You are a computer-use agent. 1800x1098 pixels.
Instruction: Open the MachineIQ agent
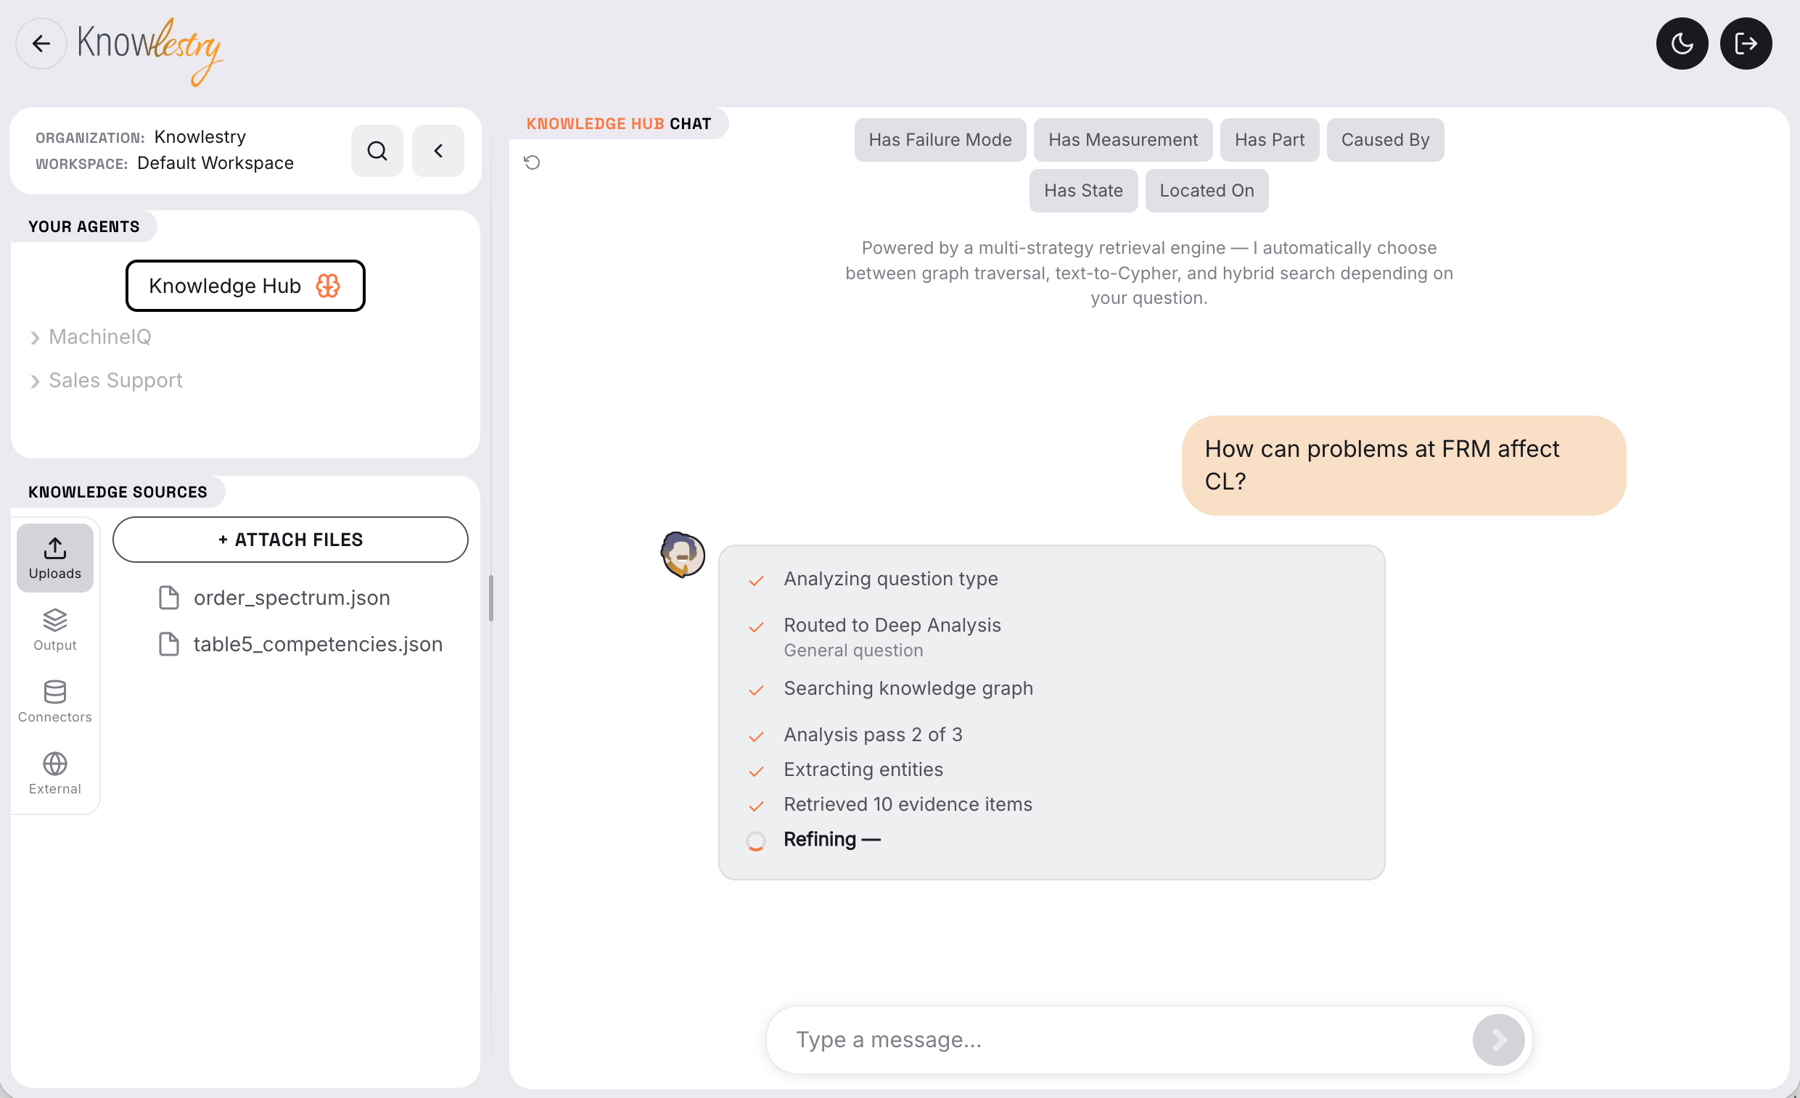click(x=100, y=337)
